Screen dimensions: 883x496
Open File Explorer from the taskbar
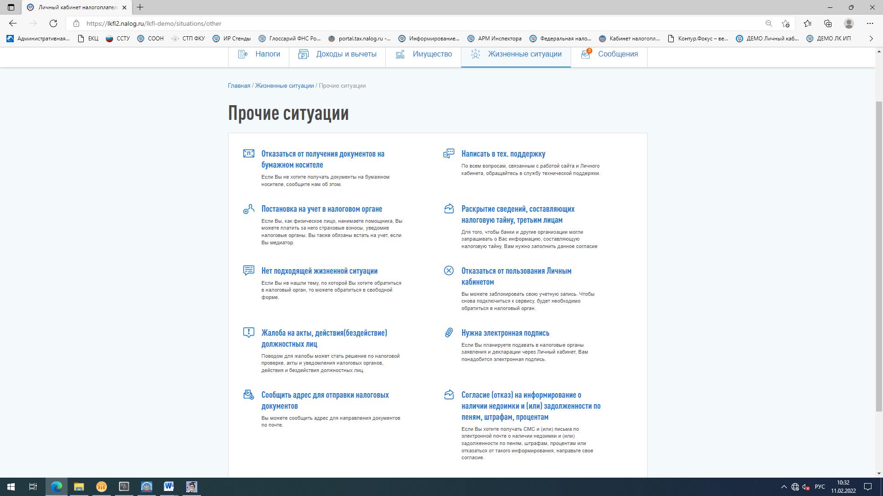tap(79, 487)
